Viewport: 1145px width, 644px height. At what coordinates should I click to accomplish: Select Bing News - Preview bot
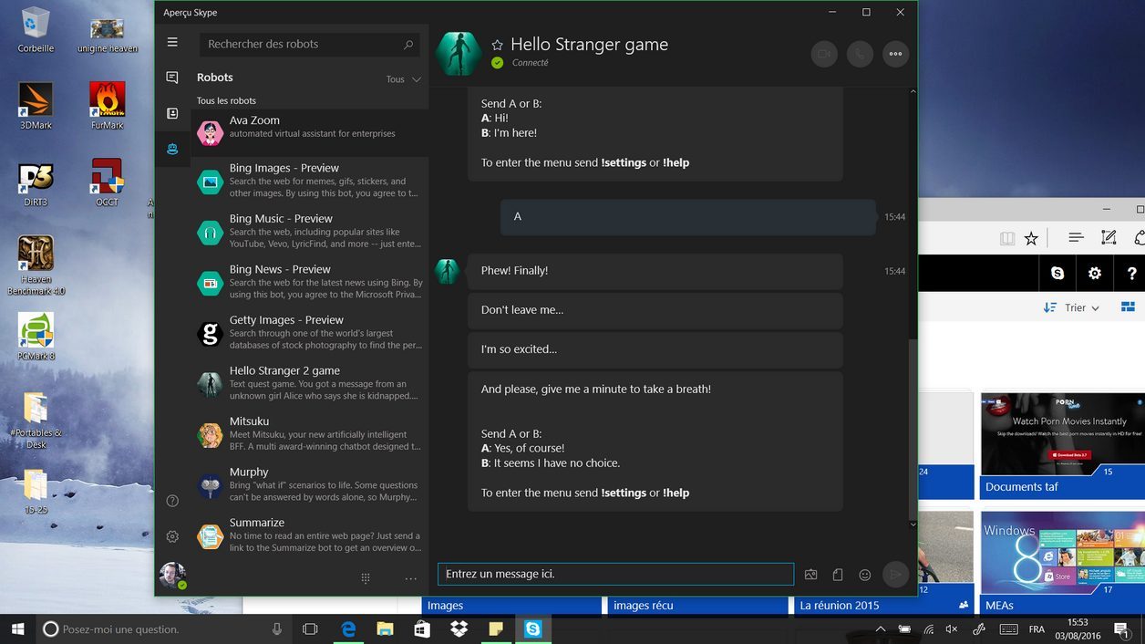point(309,282)
